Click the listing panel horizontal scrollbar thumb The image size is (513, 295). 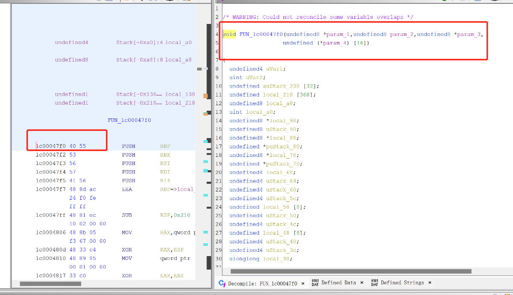(x=50, y=284)
